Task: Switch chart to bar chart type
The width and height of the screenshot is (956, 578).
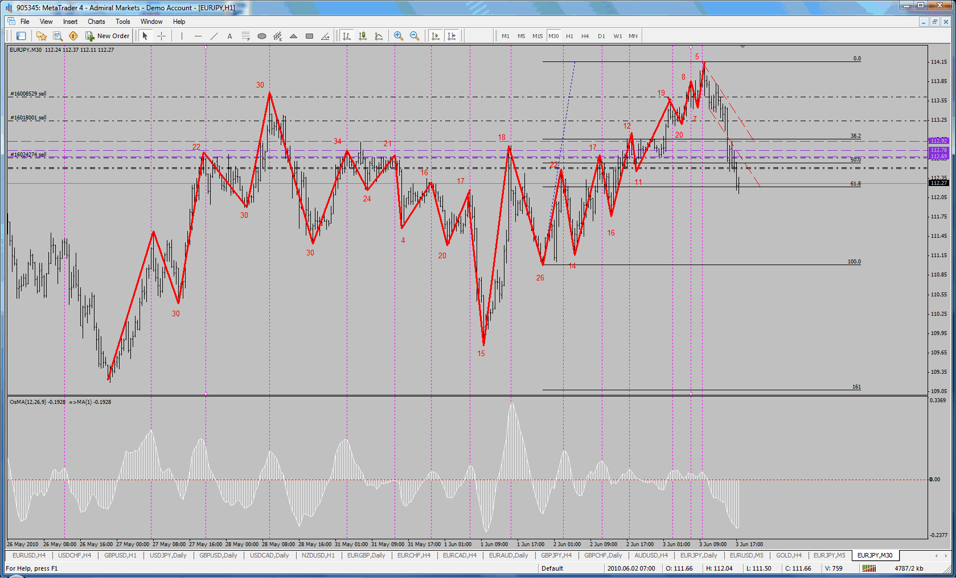Action: tap(347, 36)
